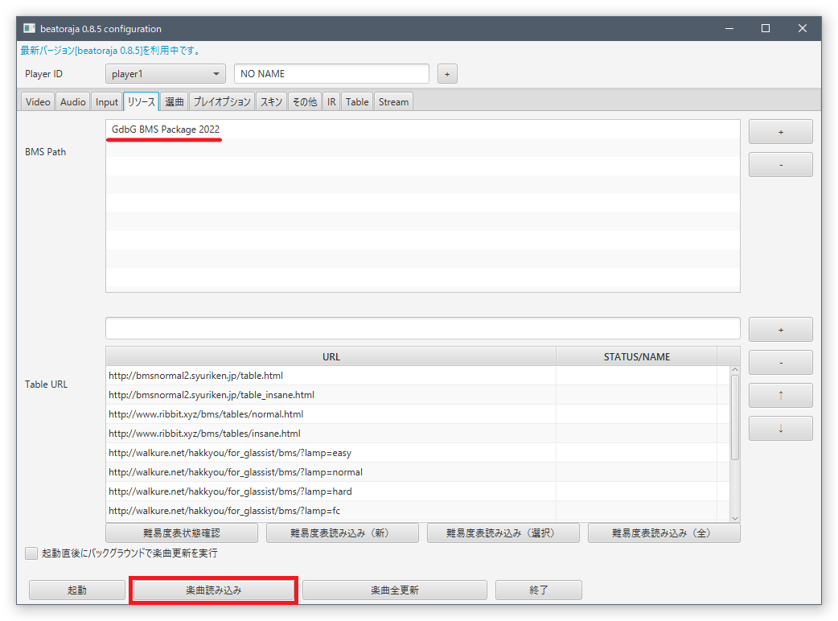
Task: Click the plus button beside BMS Path list
Action: click(x=780, y=132)
